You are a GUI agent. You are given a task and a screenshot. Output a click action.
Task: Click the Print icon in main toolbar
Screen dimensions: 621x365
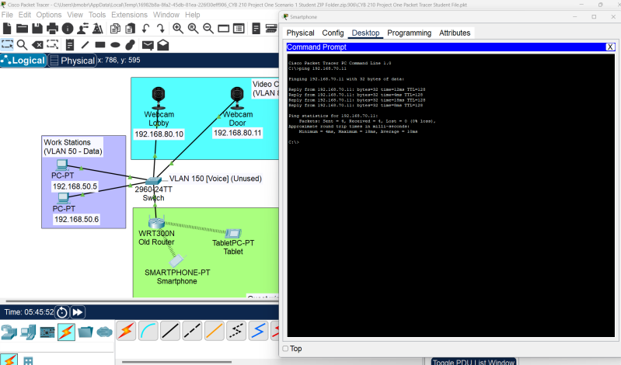53,29
